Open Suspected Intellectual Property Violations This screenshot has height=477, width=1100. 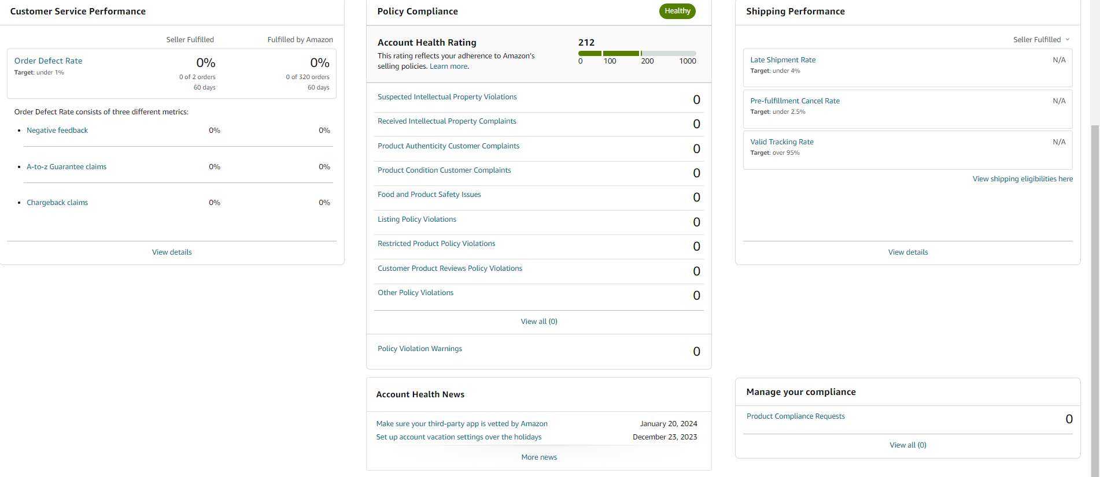pos(447,97)
